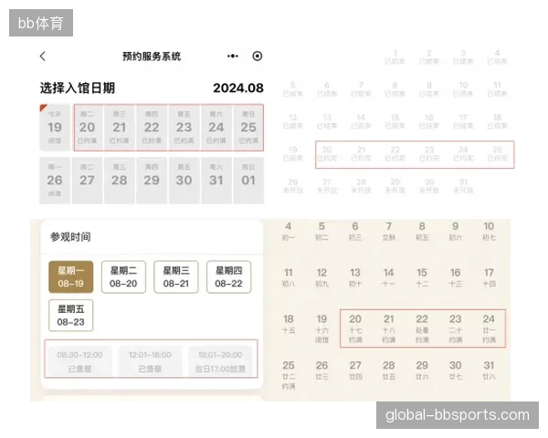Click the 预约服务系统 title
This screenshot has width=548, height=438.
point(152,57)
